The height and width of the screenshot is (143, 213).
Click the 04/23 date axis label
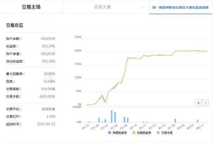(86, 127)
